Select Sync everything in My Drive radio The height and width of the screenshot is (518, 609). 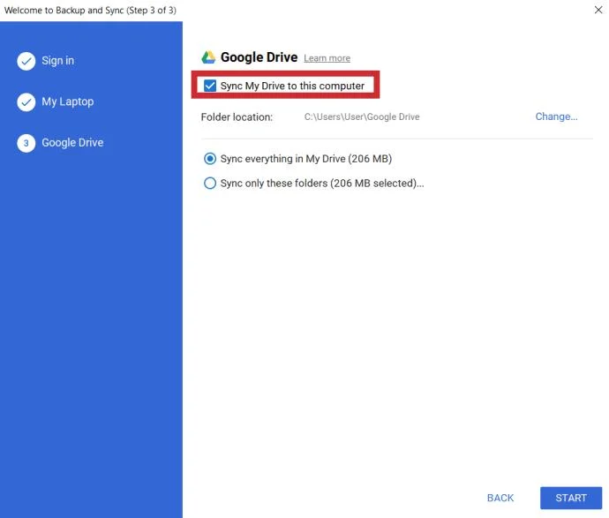[210, 159]
